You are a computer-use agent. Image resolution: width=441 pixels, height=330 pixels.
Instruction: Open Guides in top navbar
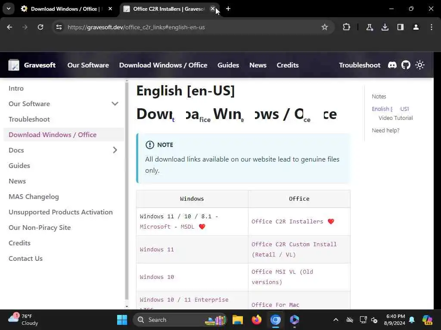pyautogui.click(x=228, y=65)
